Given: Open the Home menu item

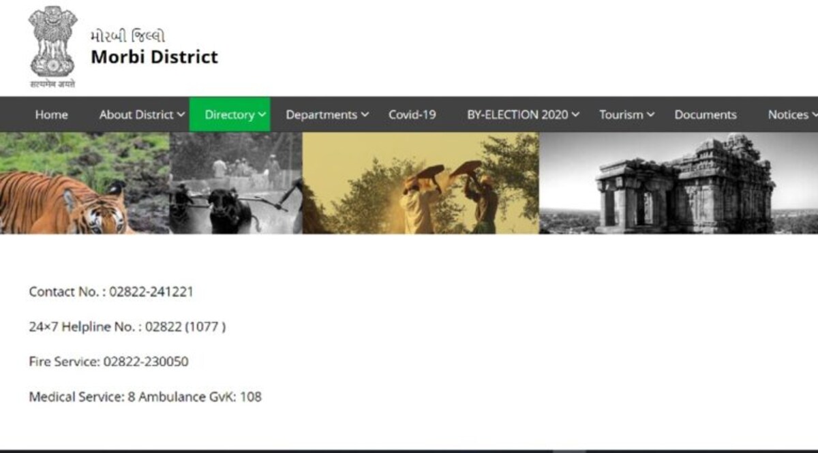Looking at the screenshot, I should [51, 114].
